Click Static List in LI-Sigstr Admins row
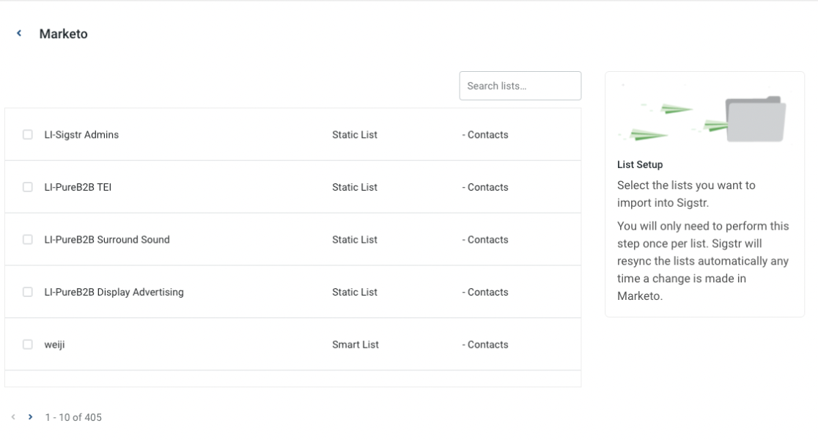818x440 pixels. pyautogui.click(x=355, y=135)
